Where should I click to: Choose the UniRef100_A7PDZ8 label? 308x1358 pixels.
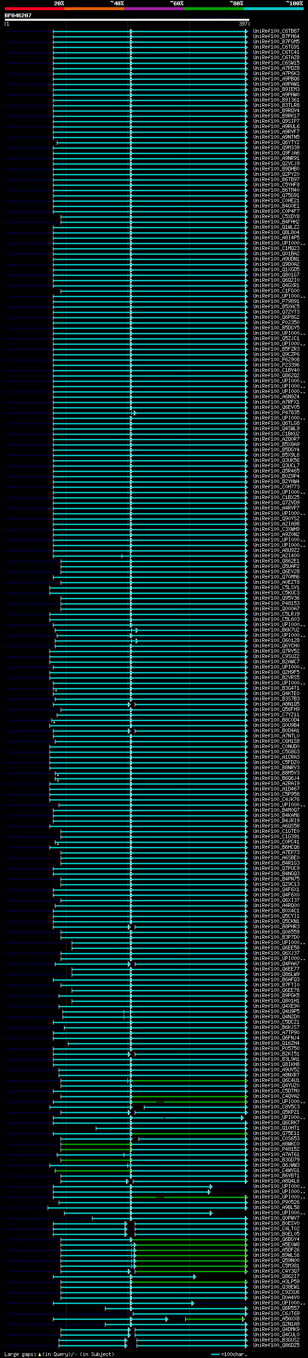(276, 68)
